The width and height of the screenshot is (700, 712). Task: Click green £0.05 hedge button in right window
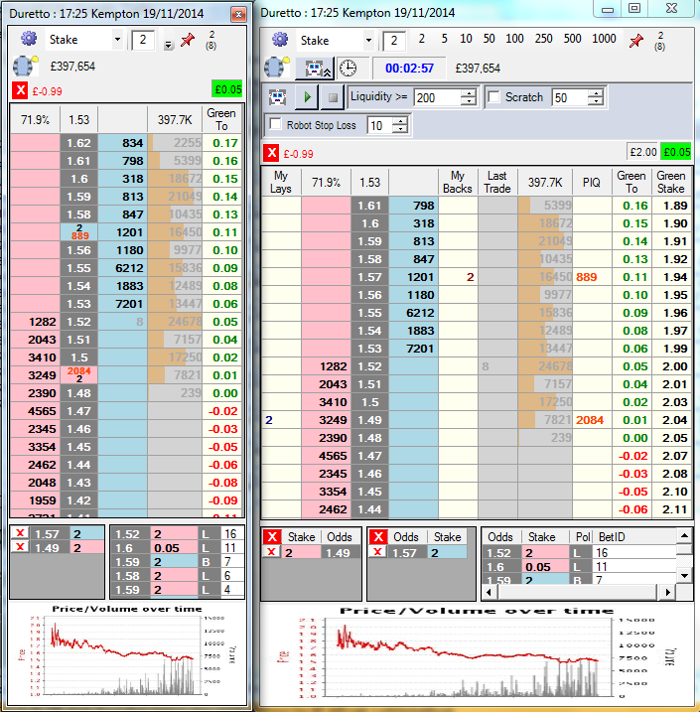pos(676,152)
